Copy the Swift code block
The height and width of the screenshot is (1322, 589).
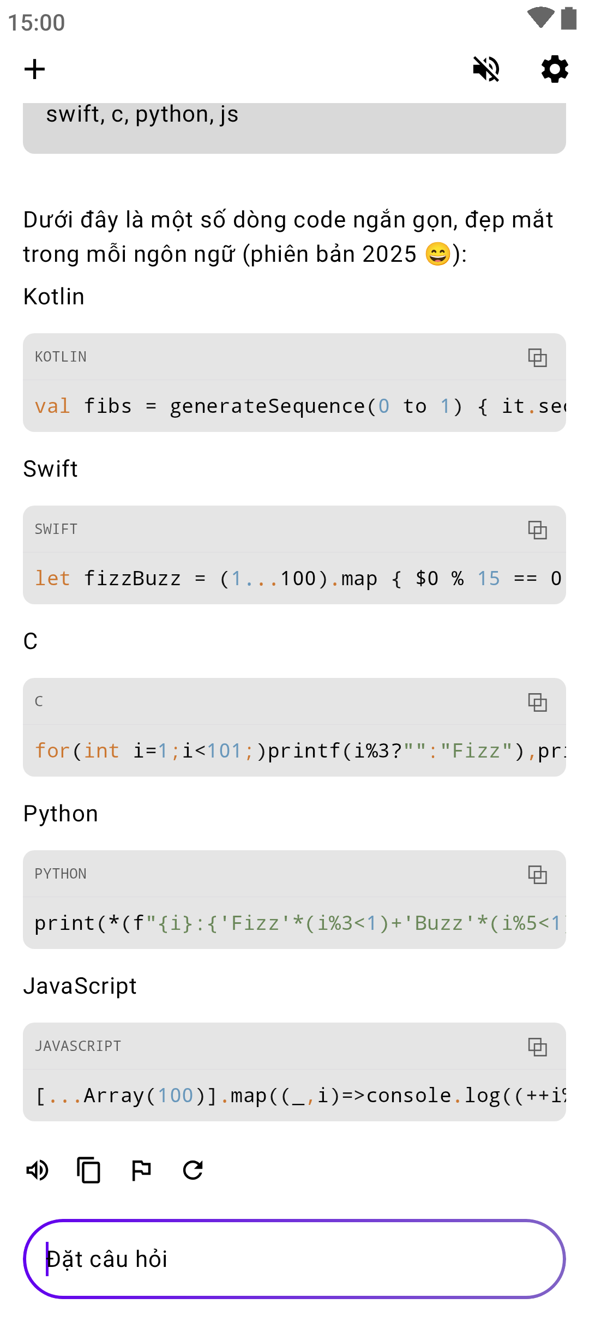[x=537, y=530]
